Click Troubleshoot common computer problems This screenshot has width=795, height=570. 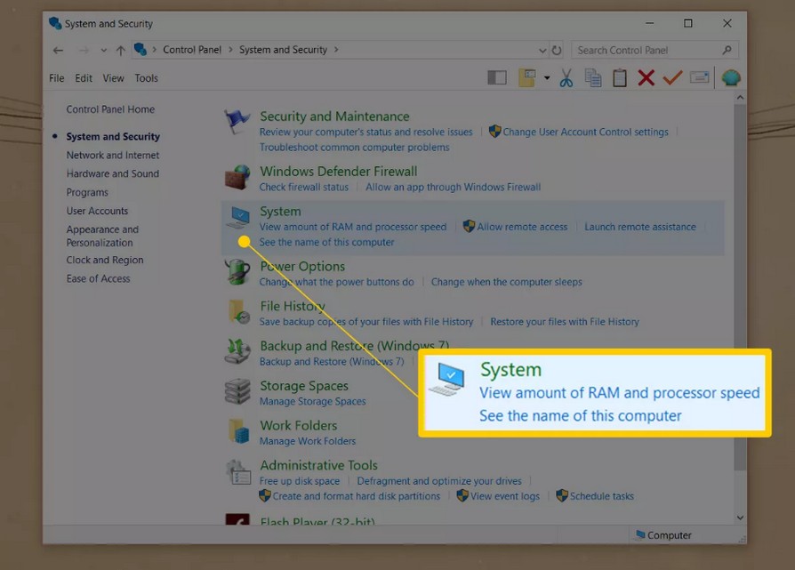pos(355,147)
